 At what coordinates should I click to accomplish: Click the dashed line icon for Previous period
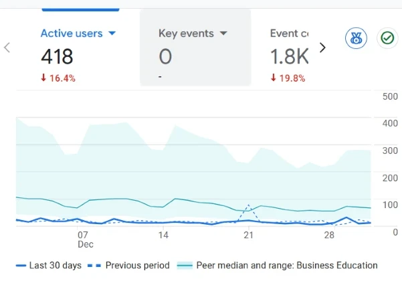(95, 266)
